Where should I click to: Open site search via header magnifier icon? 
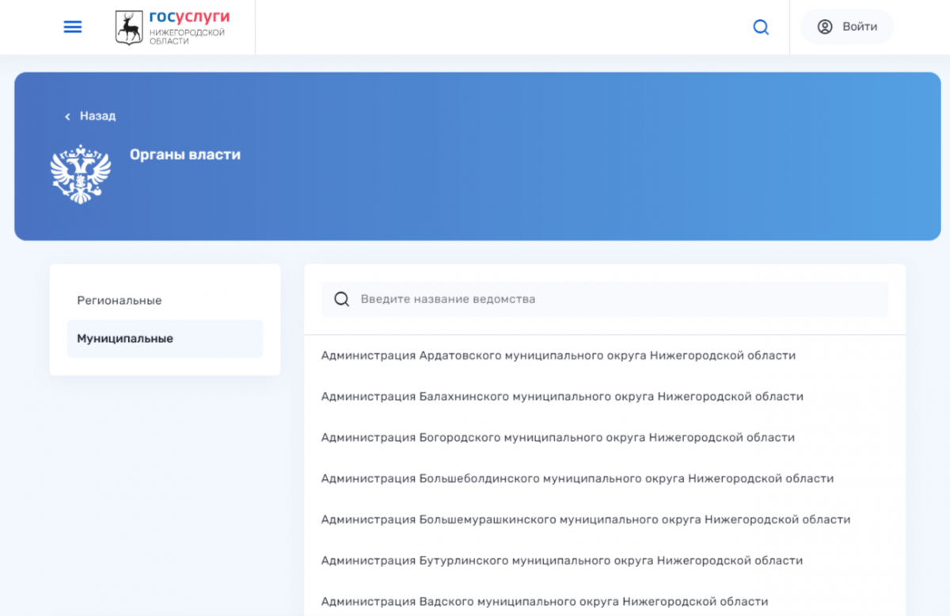coord(761,27)
